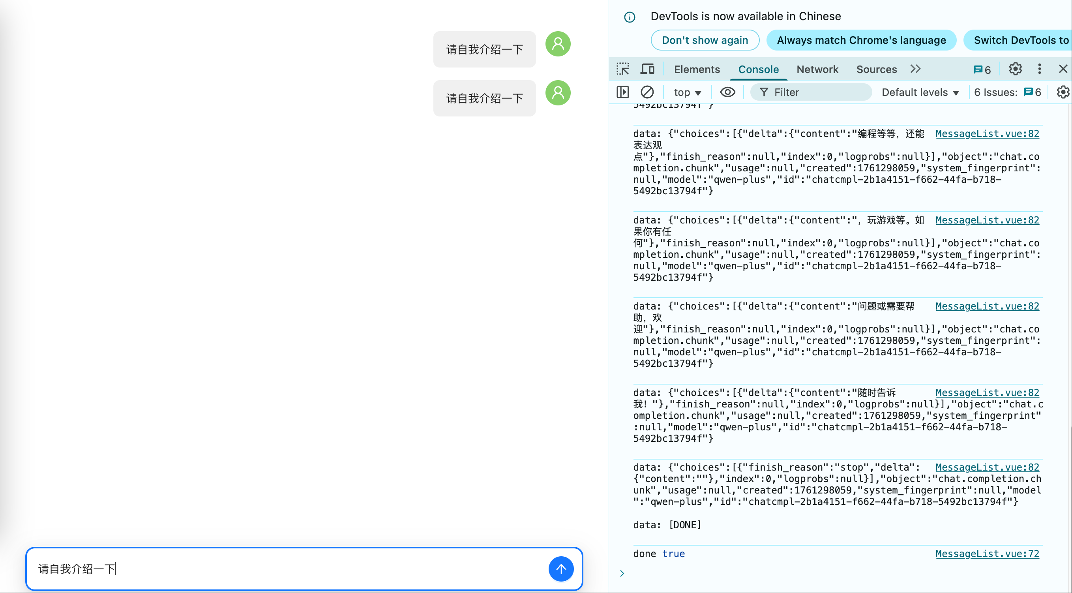
Task: Open the DevTools three-dot menu
Action: click(x=1040, y=69)
